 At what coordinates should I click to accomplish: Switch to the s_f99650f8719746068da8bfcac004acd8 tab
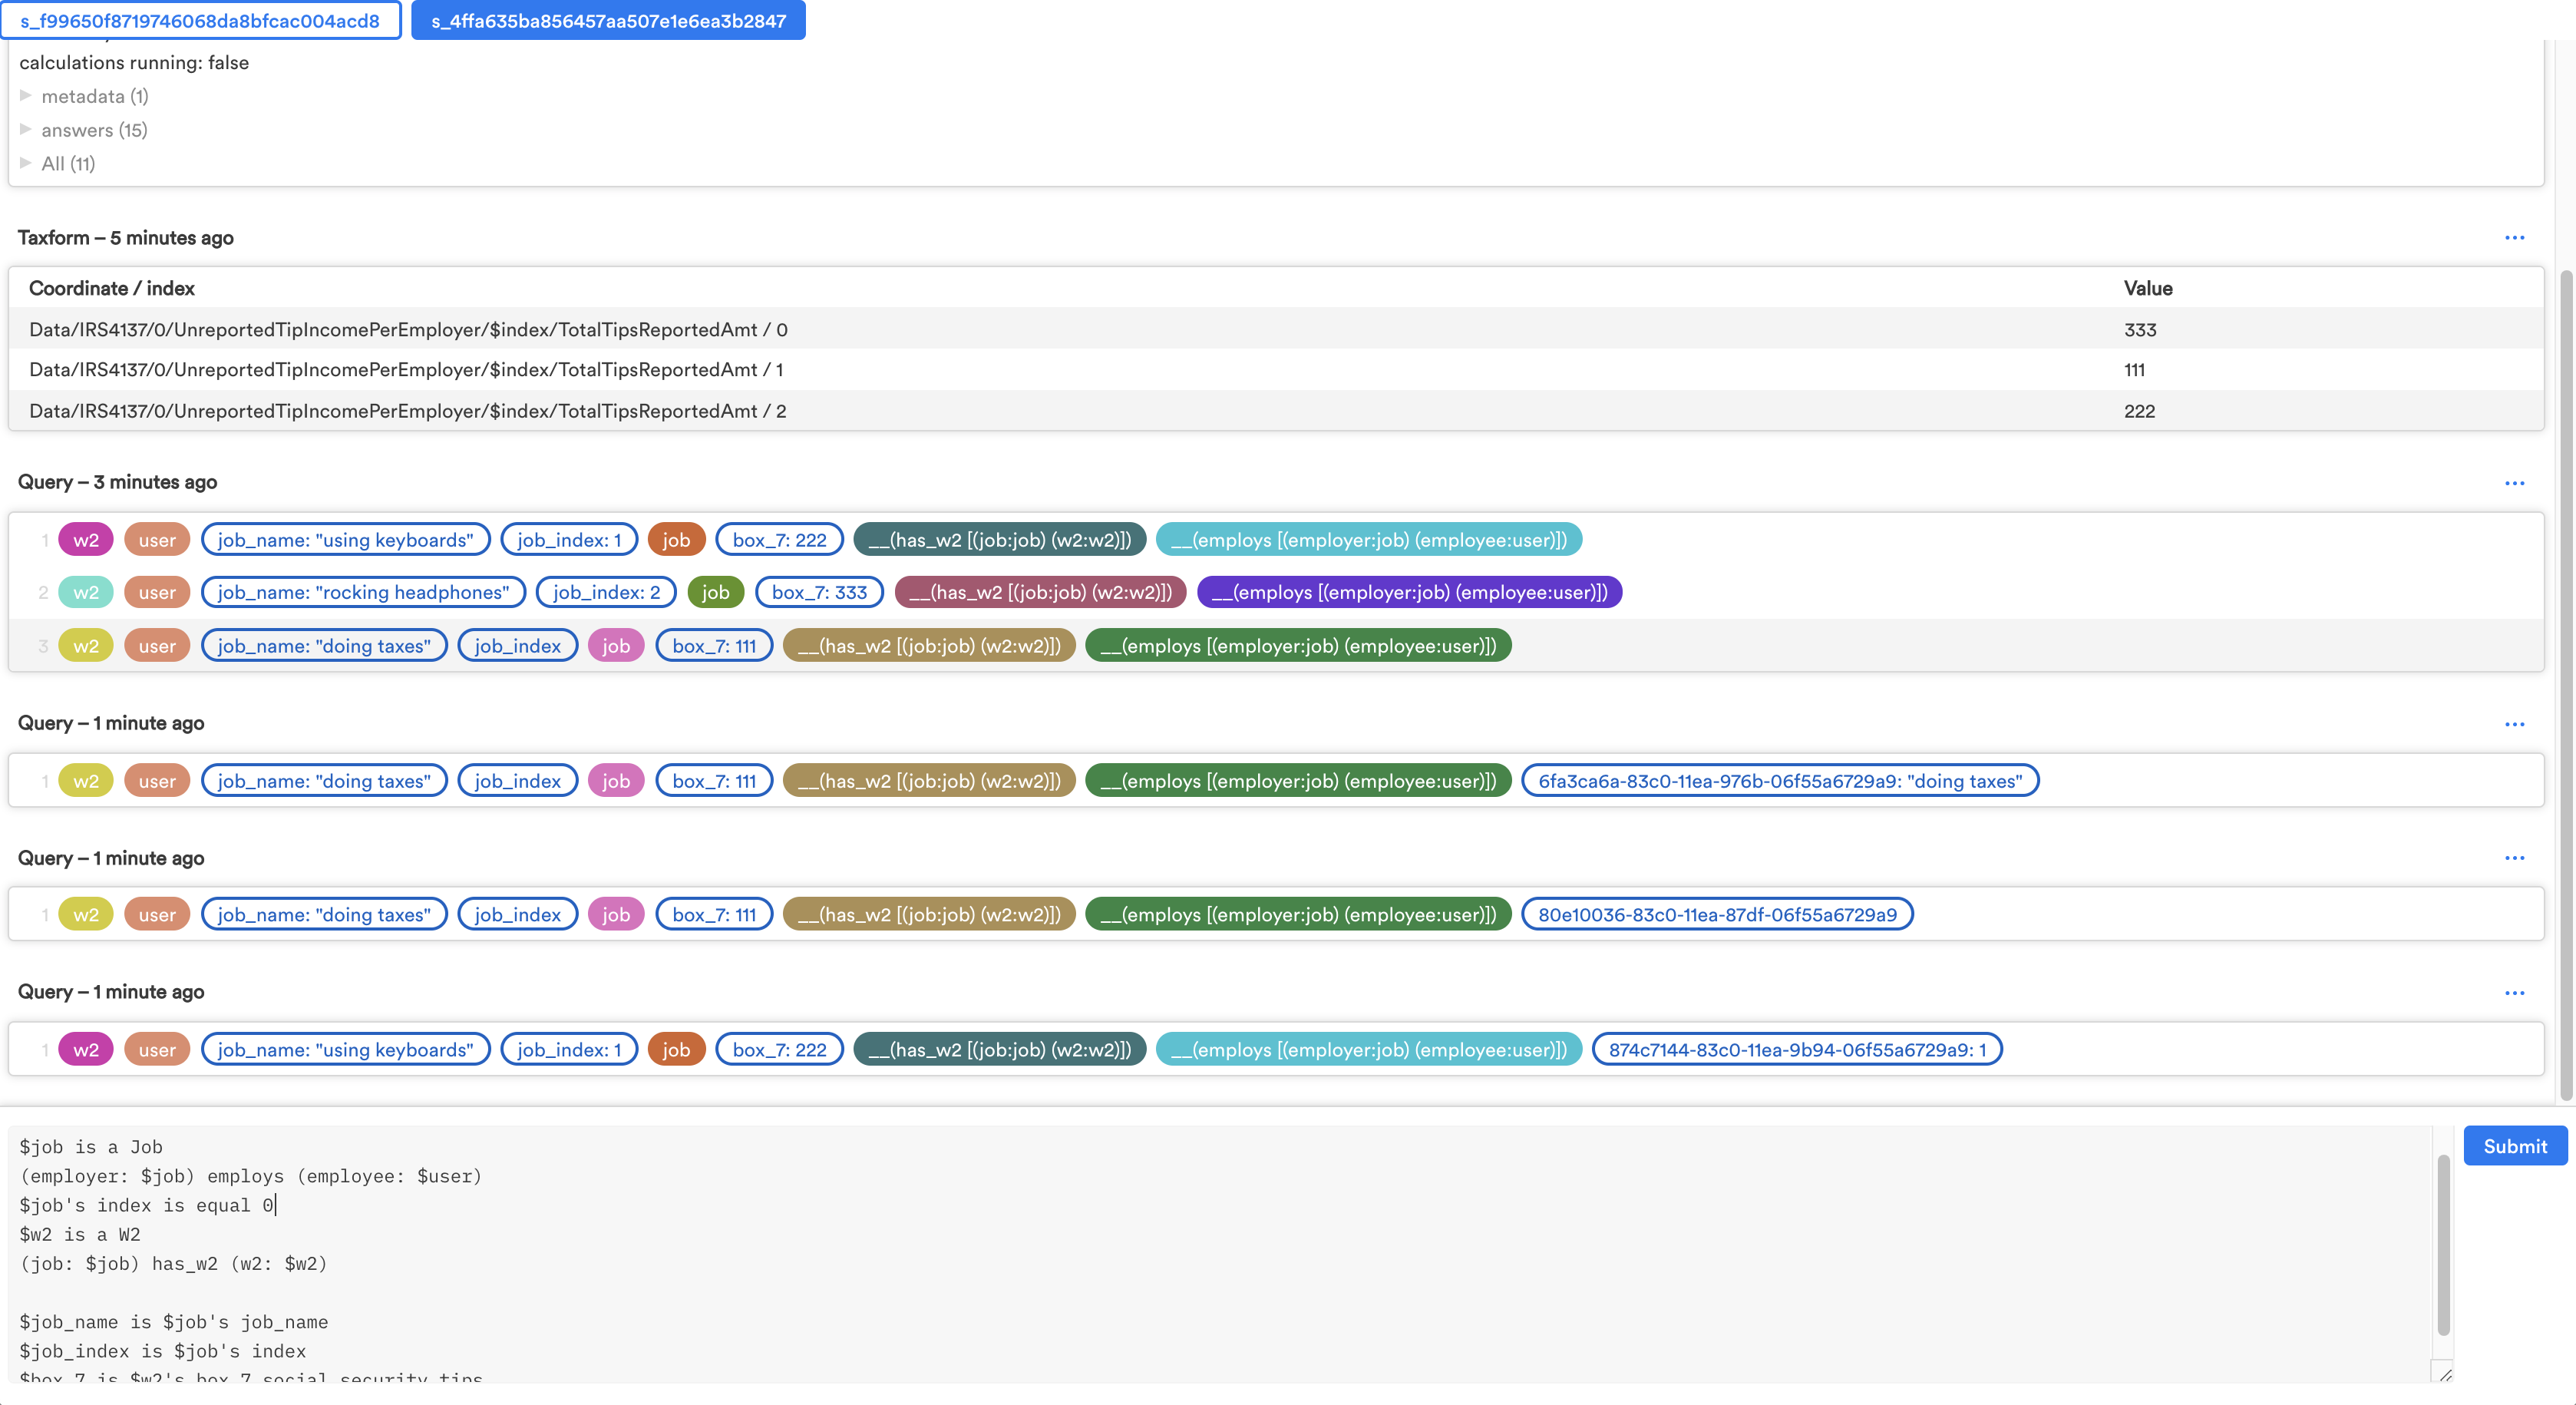tap(200, 21)
